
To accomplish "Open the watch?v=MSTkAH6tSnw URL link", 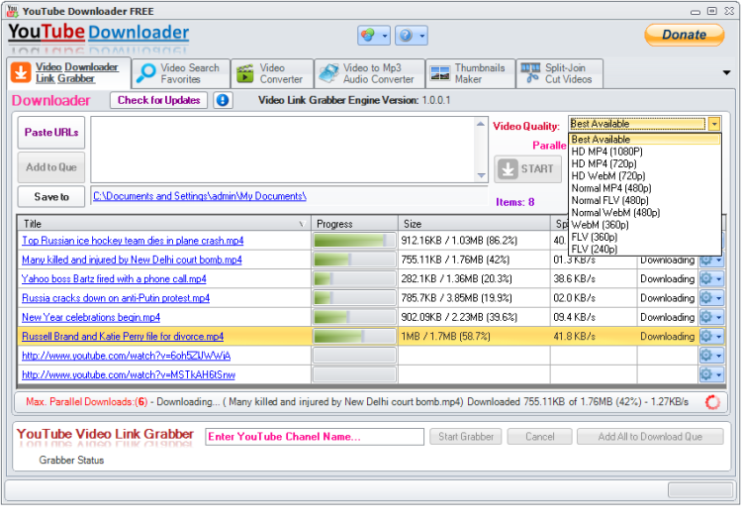I will pos(129,374).
